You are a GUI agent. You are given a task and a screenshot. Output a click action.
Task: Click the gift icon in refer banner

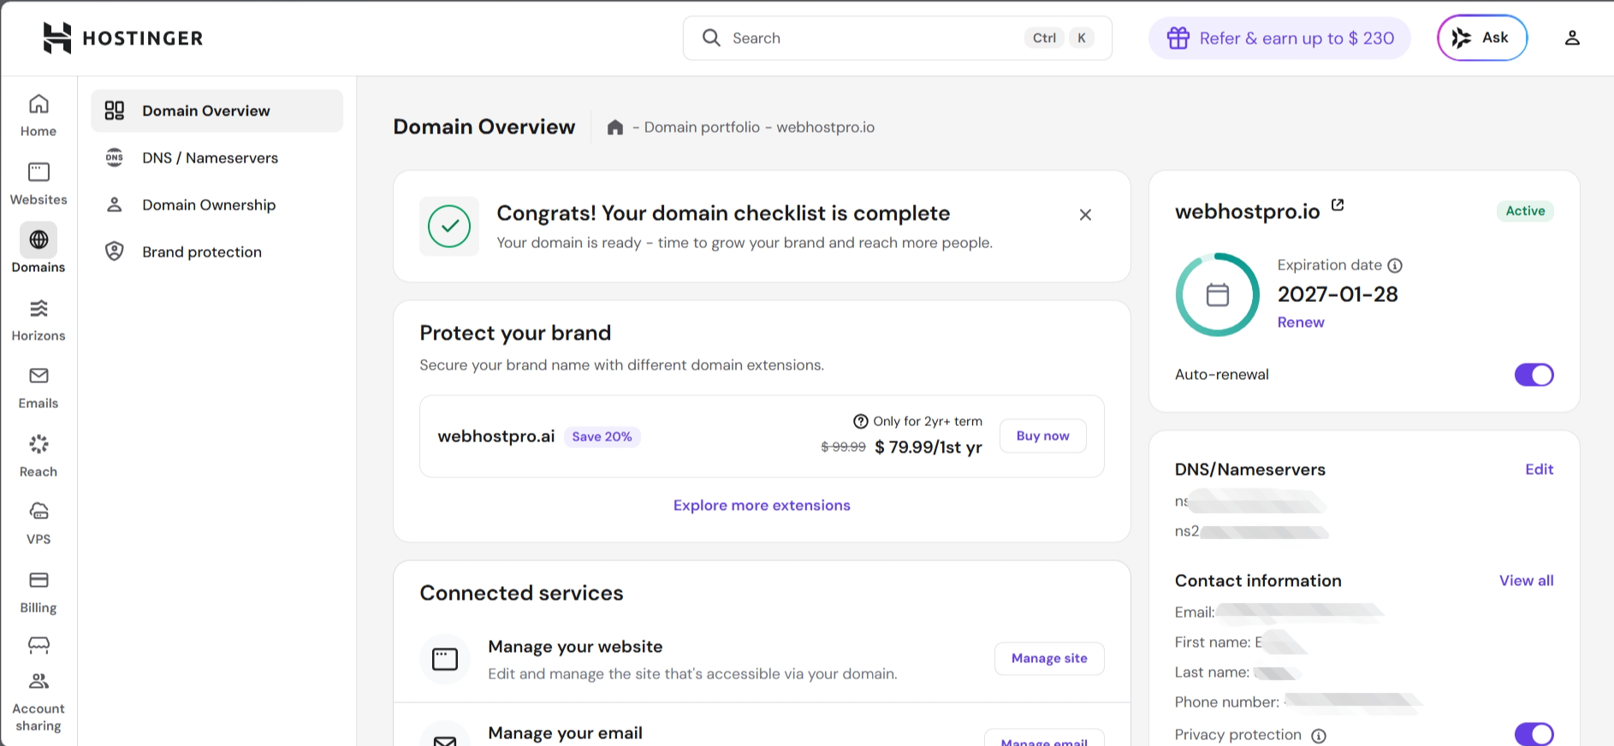coord(1178,38)
